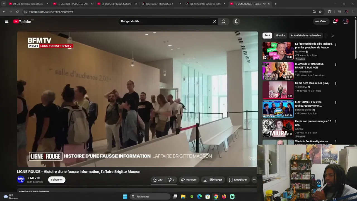
Task: Open File Explorer from the taskbar
Action: (x=183, y=197)
